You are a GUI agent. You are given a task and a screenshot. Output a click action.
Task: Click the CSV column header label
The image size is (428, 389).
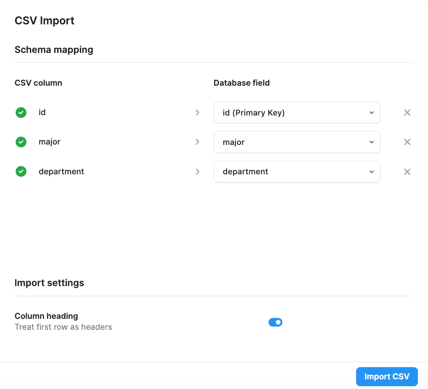tap(39, 83)
